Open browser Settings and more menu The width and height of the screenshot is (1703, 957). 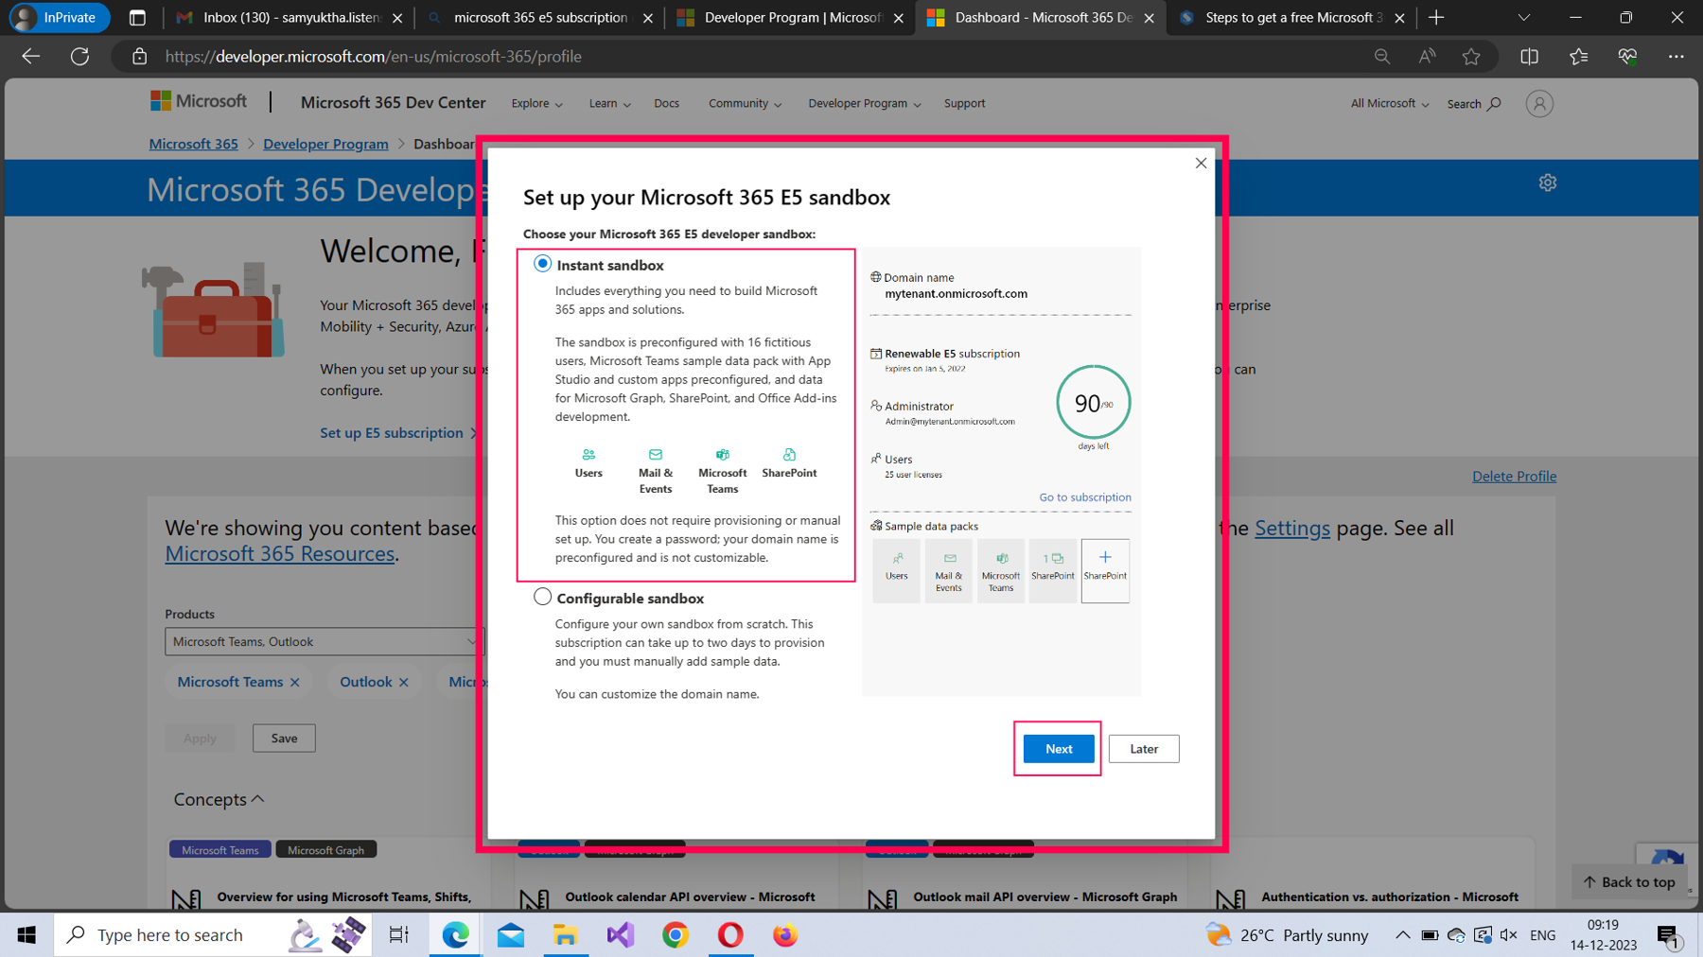1676,57
